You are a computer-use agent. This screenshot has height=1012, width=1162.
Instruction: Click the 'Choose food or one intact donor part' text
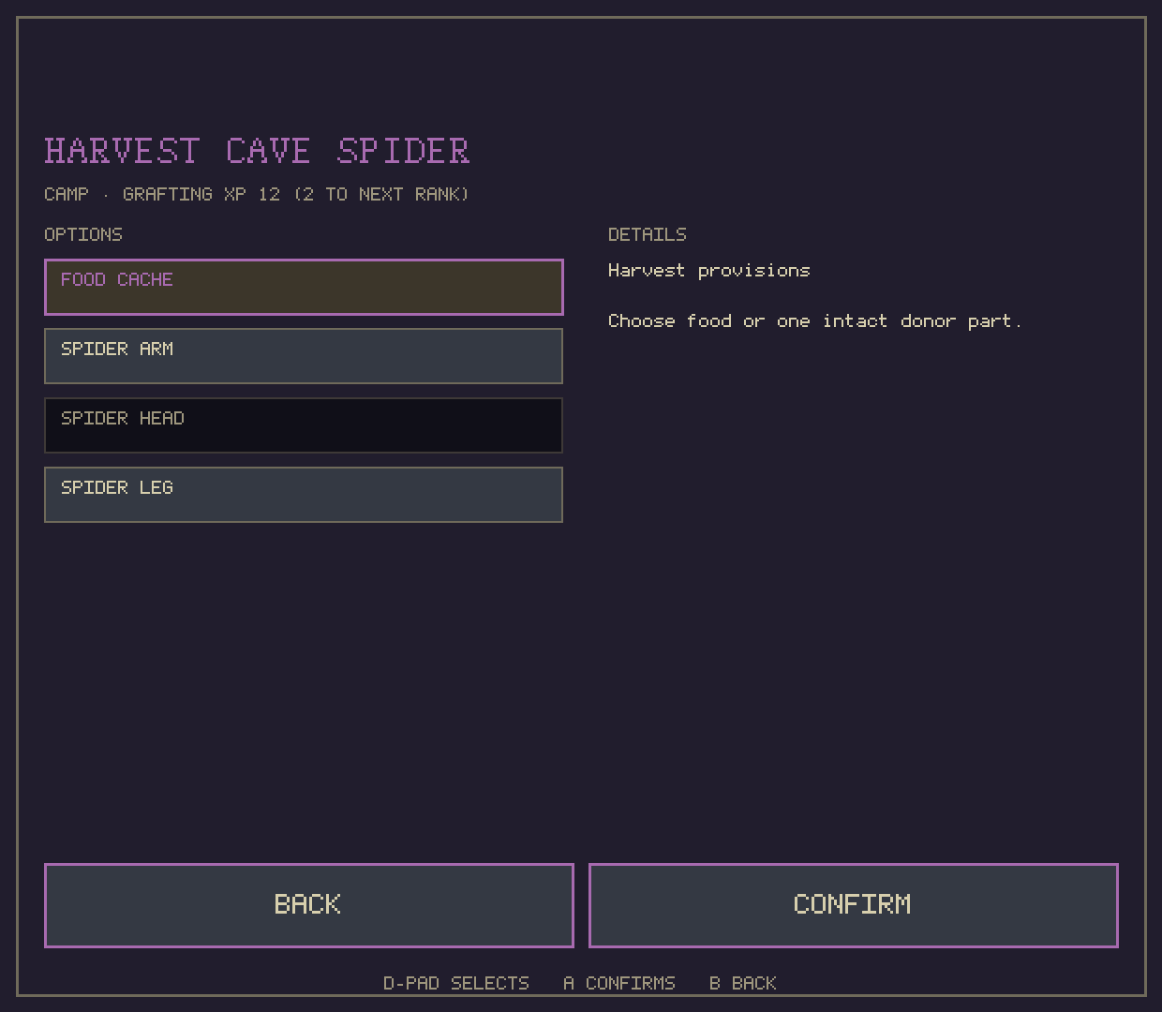tap(815, 321)
